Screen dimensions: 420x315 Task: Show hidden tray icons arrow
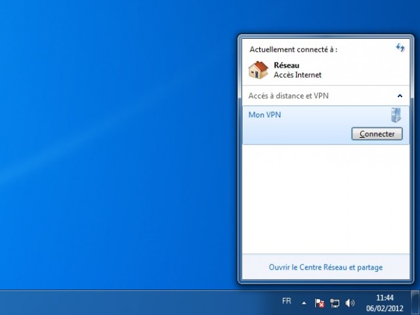[x=304, y=303]
